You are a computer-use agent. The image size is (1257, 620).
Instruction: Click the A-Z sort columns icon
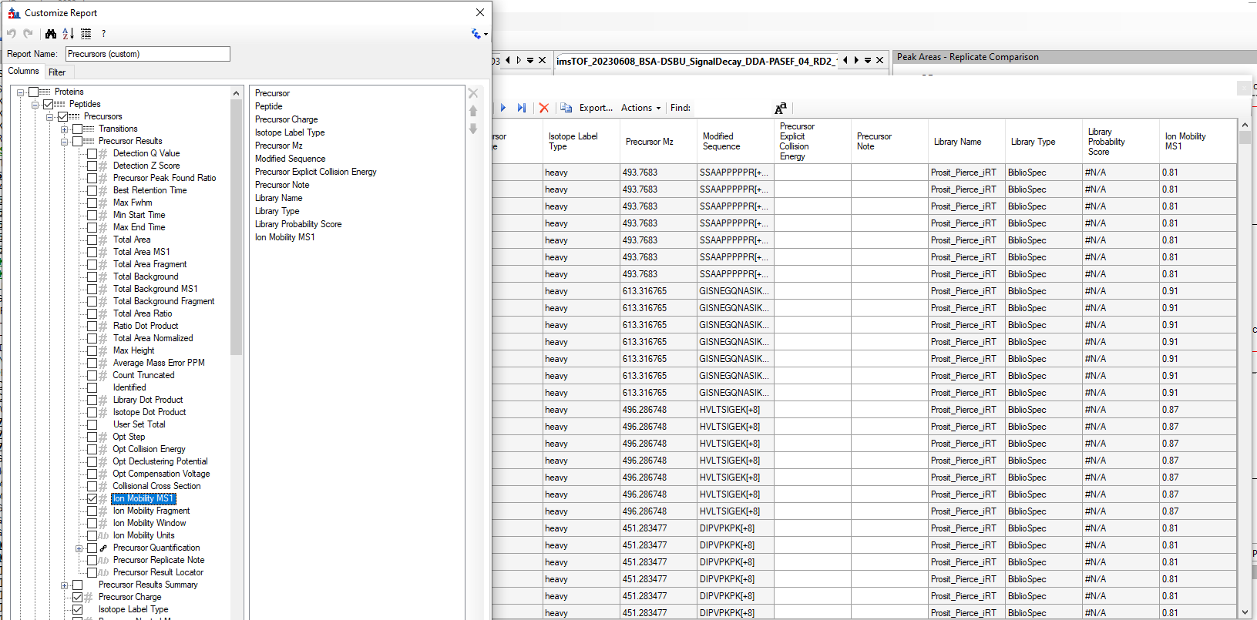click(69, 34)
